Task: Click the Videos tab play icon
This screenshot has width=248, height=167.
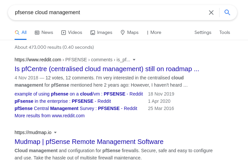Action: pos(64,33)
